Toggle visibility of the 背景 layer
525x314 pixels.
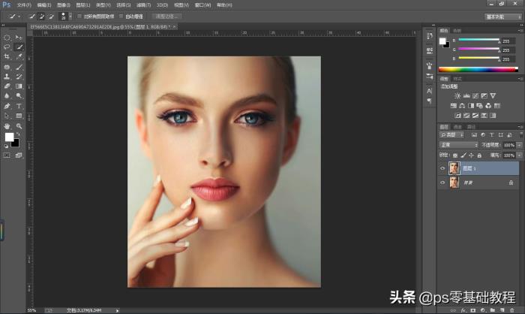pyautogui.click(x=442, y=183)
